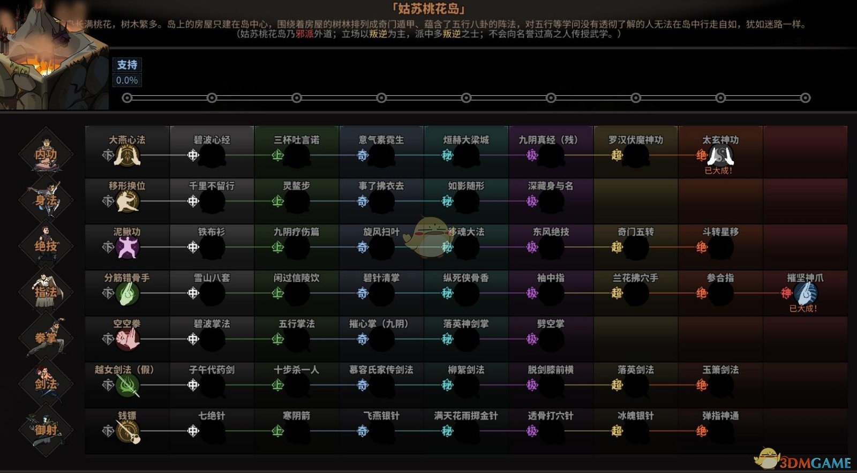This screenshot has height=473, width=857.
Task: Click the 支持 label box
Action: tap(127, 65)
